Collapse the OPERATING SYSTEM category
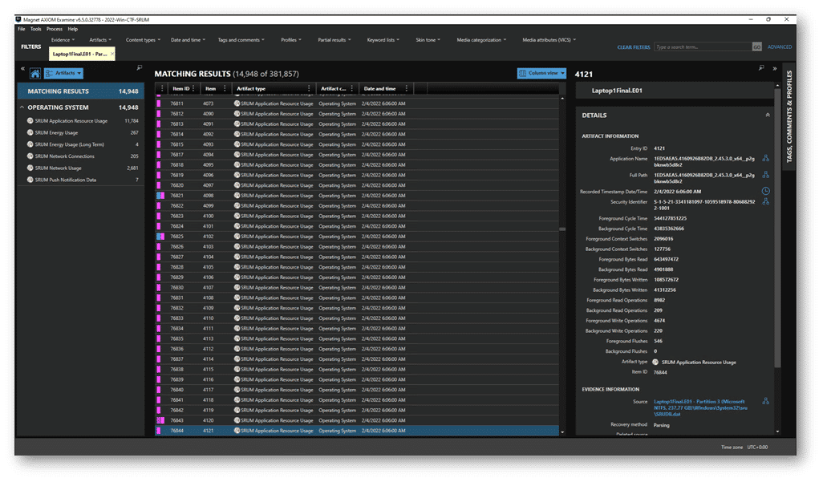 (x=22, y=107)
